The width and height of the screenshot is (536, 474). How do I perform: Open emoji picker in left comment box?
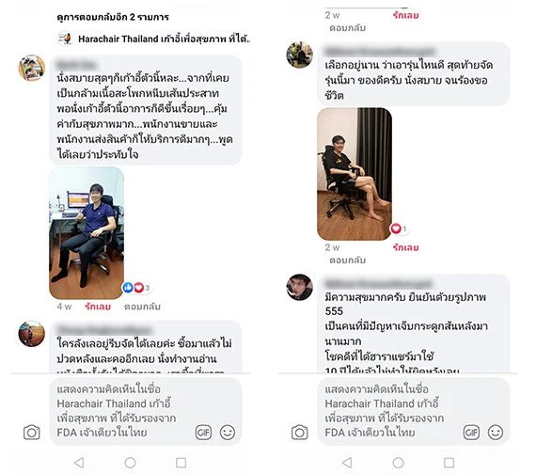228,433
